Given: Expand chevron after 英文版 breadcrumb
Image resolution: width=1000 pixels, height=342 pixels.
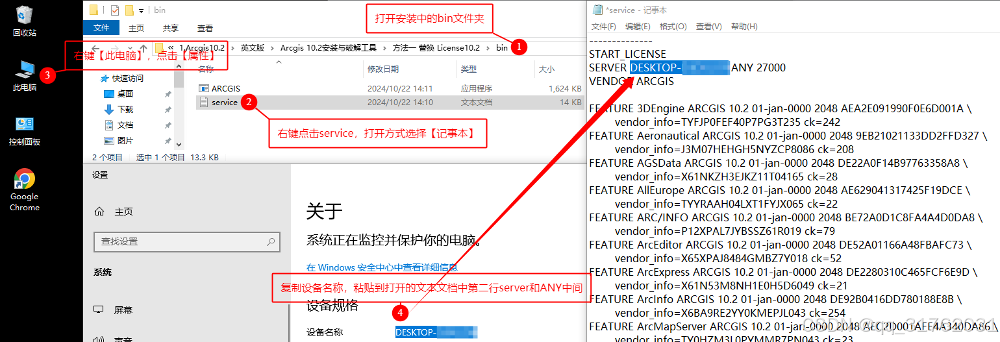Looking at the screenshot, I should (273, 48).
